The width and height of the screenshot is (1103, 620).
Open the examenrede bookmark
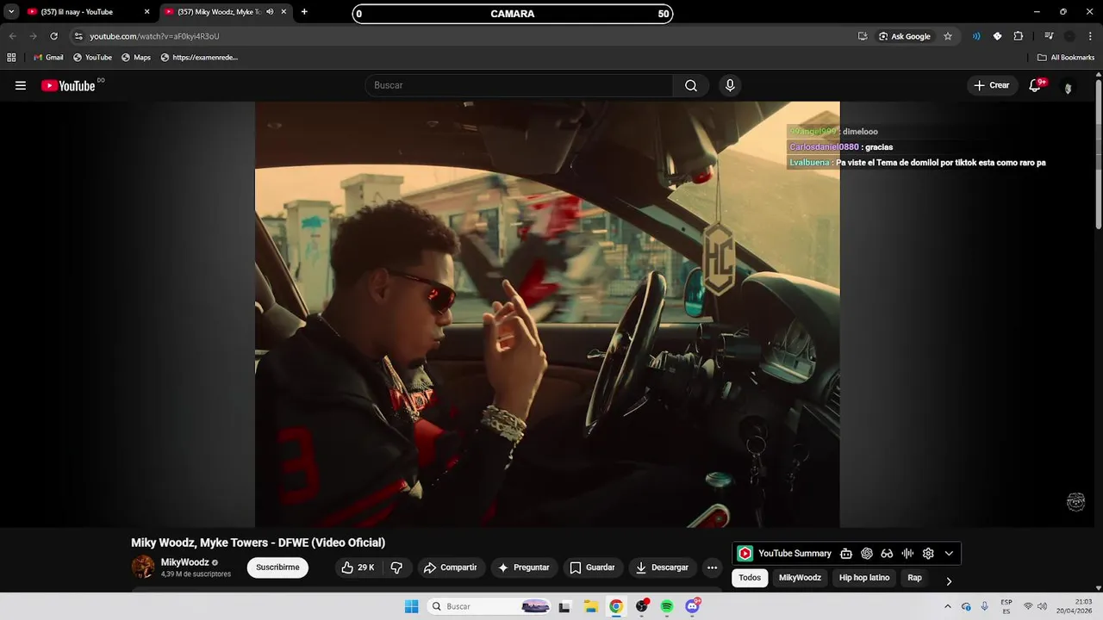click(x=199, y=58)
